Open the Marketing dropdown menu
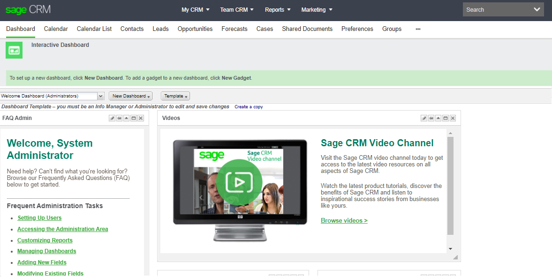This screenshot has width=552, height=277. (317, 10)
